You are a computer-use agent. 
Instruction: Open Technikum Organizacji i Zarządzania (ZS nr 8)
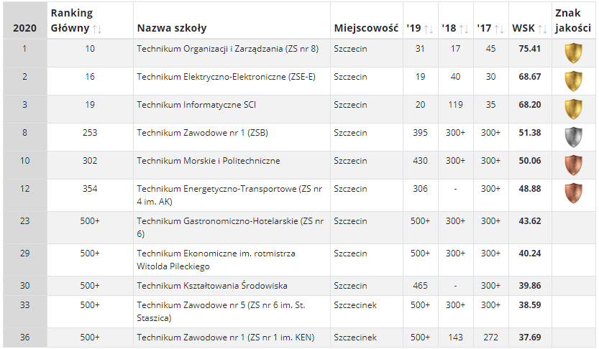228,49
